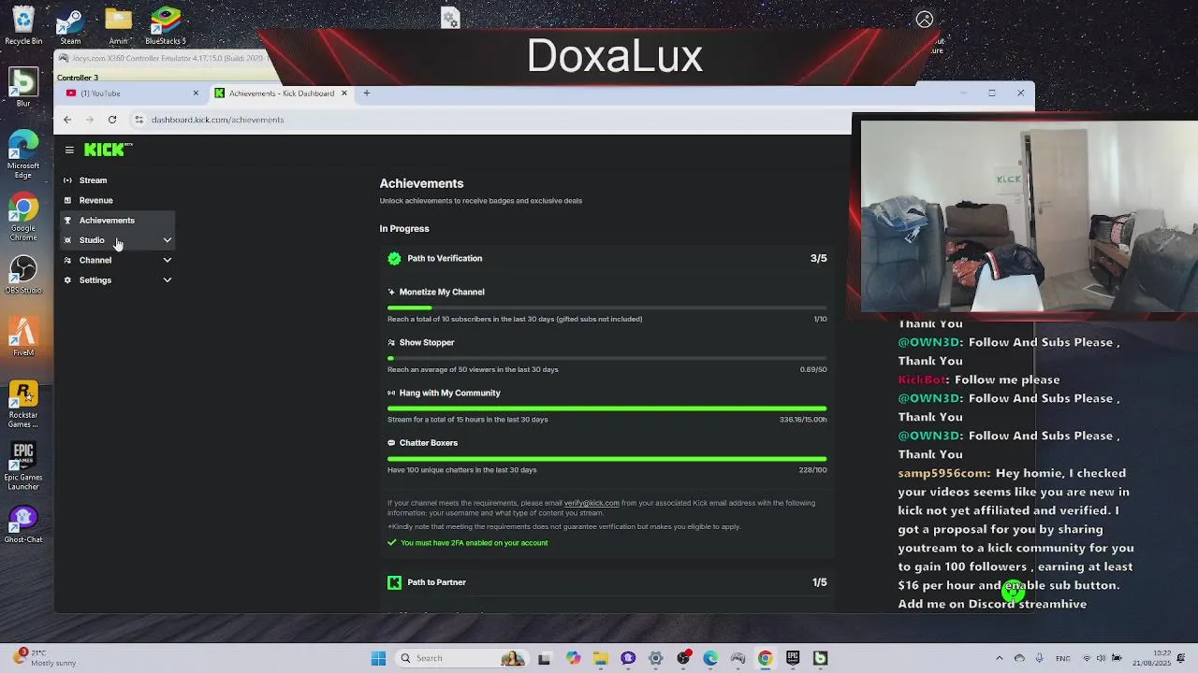Screen dimensions: 1198x673
Task: Open the FiveM desktop shortcut
Action: click(23, 336)
